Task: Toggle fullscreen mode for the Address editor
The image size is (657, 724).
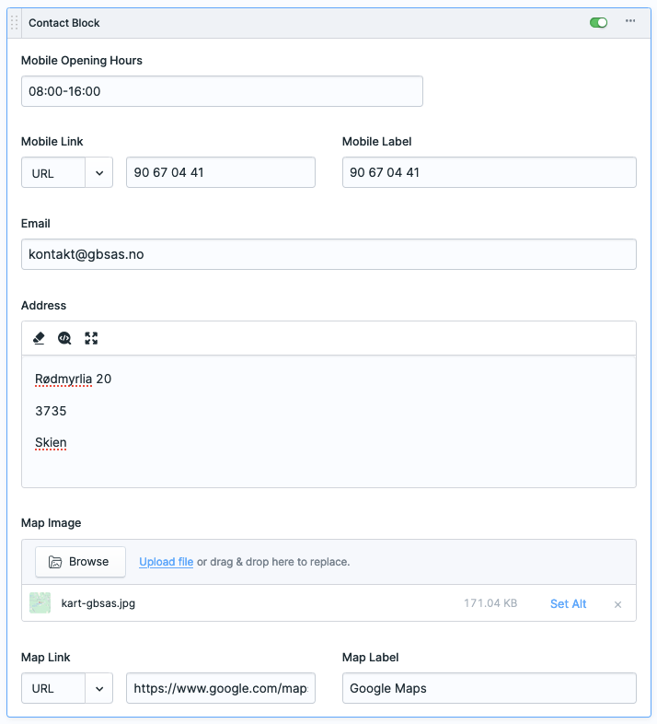Action: pos(91,338)
